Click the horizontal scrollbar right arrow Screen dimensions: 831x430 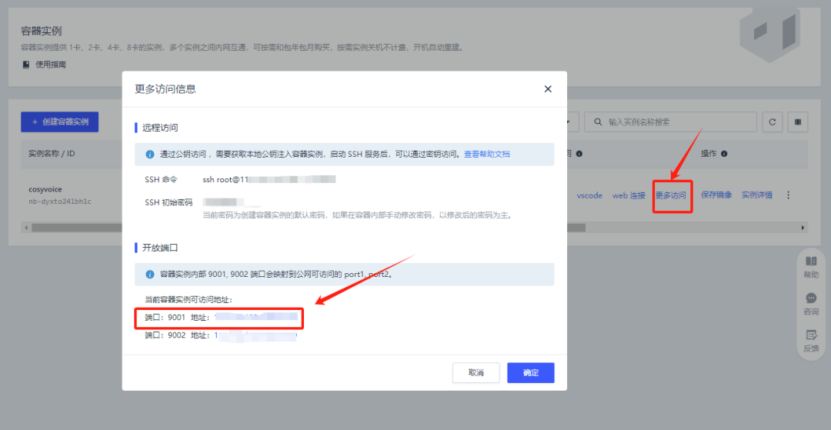coord(804,227)
